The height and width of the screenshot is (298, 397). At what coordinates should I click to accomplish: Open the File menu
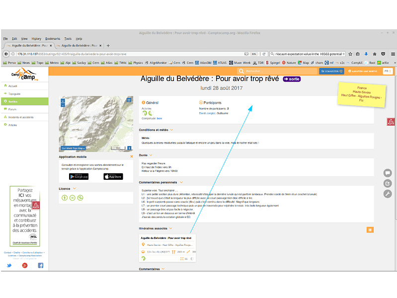[5, 39]
